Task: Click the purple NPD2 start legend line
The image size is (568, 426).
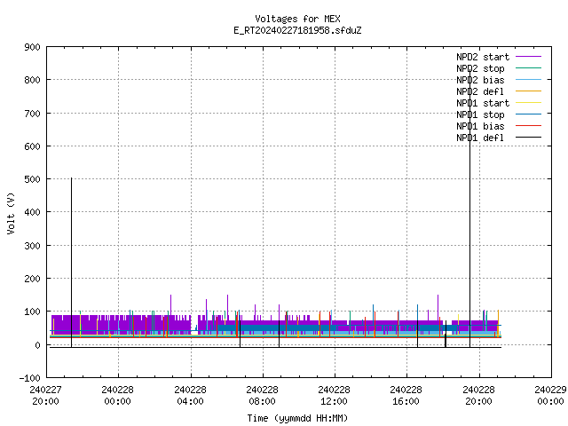Action: pos(528,57)
